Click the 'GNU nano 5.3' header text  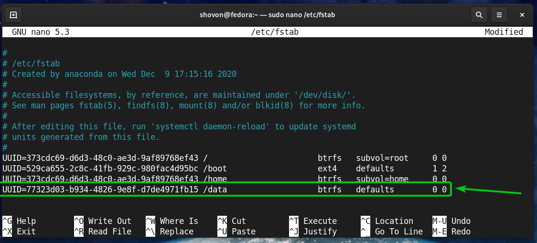41,32
